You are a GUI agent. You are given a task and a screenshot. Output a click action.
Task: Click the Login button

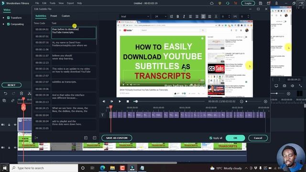pyautogui.click(x=248, y=3)
